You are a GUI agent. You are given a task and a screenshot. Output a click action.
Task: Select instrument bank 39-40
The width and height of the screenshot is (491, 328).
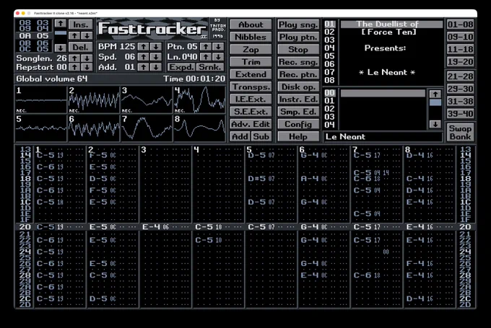click(x=460, y=114)
